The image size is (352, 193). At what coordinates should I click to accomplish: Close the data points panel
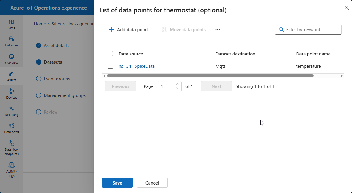[x=346, y=8]
